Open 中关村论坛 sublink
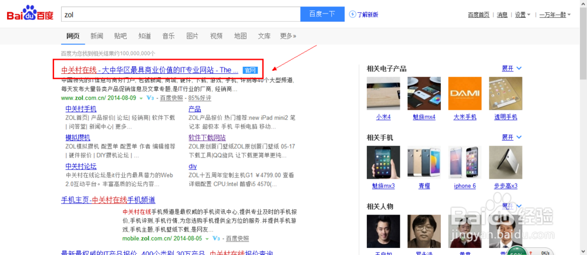587x255 pixels. (81, 166)
